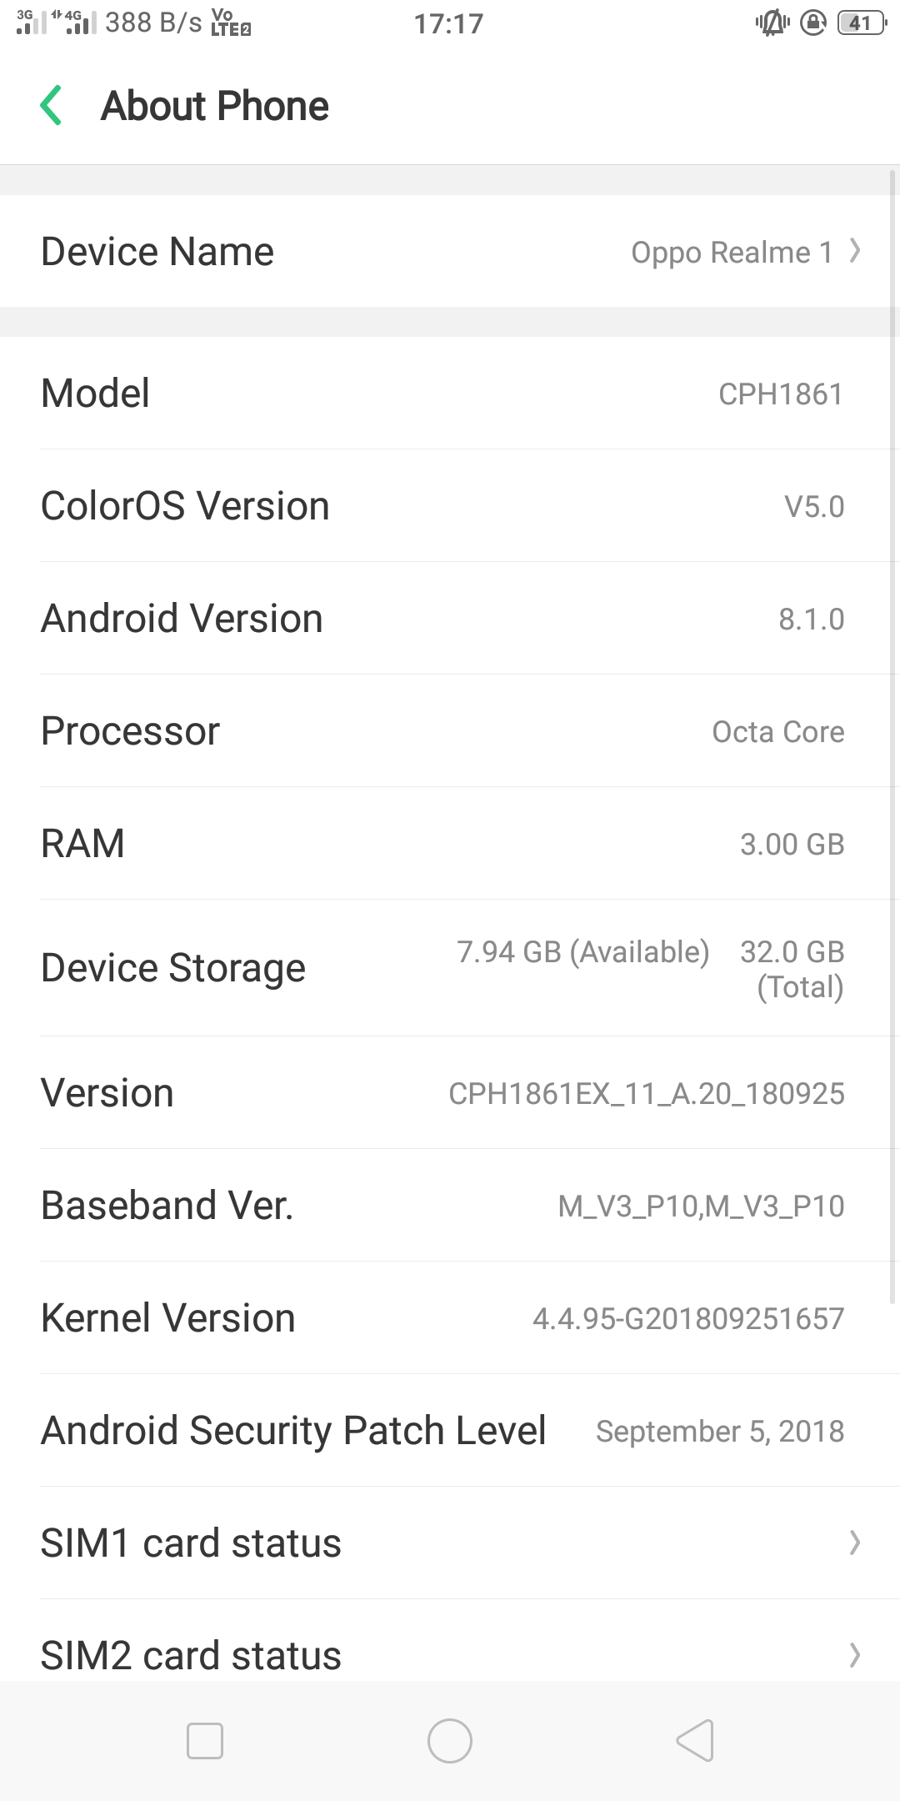Tap the Kernel Version entry
Viewport: 900px width, 1801px height.
pyautogui.click(x=450, y=1318)
